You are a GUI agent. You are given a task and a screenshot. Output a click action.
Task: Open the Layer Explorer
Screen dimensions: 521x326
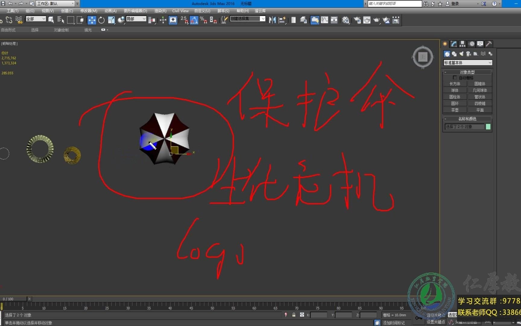(x=304, y=20)
